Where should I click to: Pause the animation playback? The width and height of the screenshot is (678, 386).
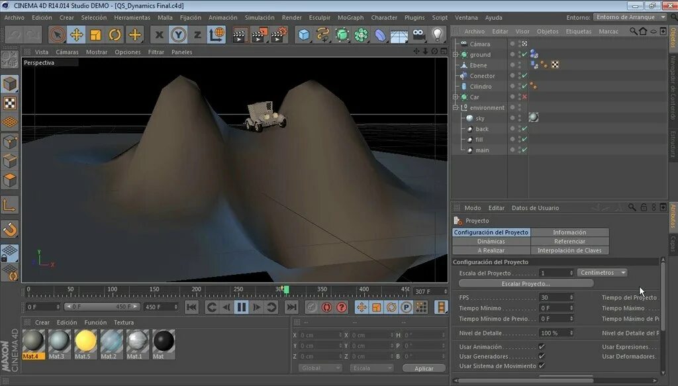coord(242,307)
